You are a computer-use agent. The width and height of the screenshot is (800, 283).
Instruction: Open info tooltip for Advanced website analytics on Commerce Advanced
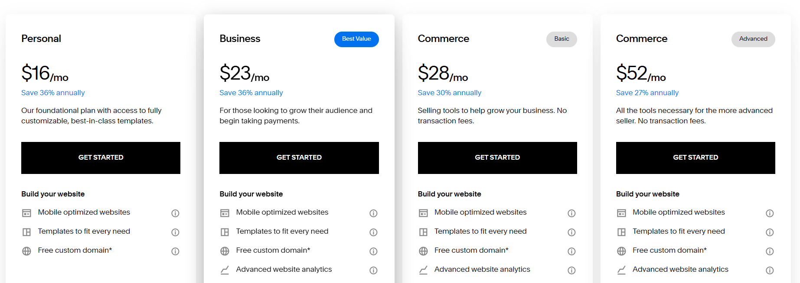point(770,270)
